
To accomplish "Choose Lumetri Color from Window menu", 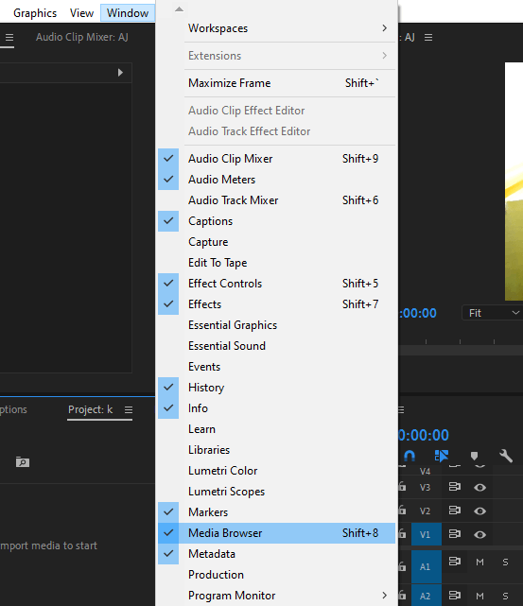I will (276, 471).
